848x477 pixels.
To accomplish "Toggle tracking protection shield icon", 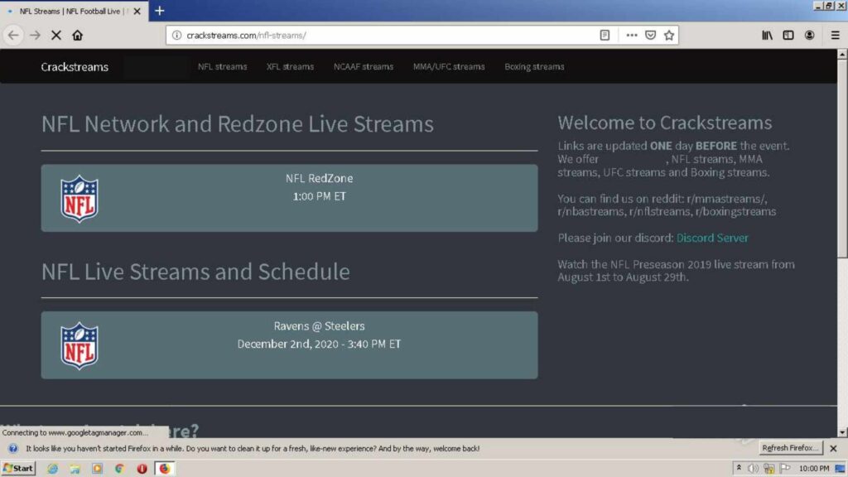I will tap(651, 35).
